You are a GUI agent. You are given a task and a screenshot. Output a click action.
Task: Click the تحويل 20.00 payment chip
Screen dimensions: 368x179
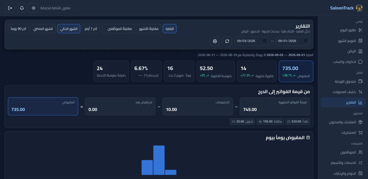243,121
